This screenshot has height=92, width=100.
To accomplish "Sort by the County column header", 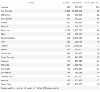I will pyautogui.click(x=31, y=3).
